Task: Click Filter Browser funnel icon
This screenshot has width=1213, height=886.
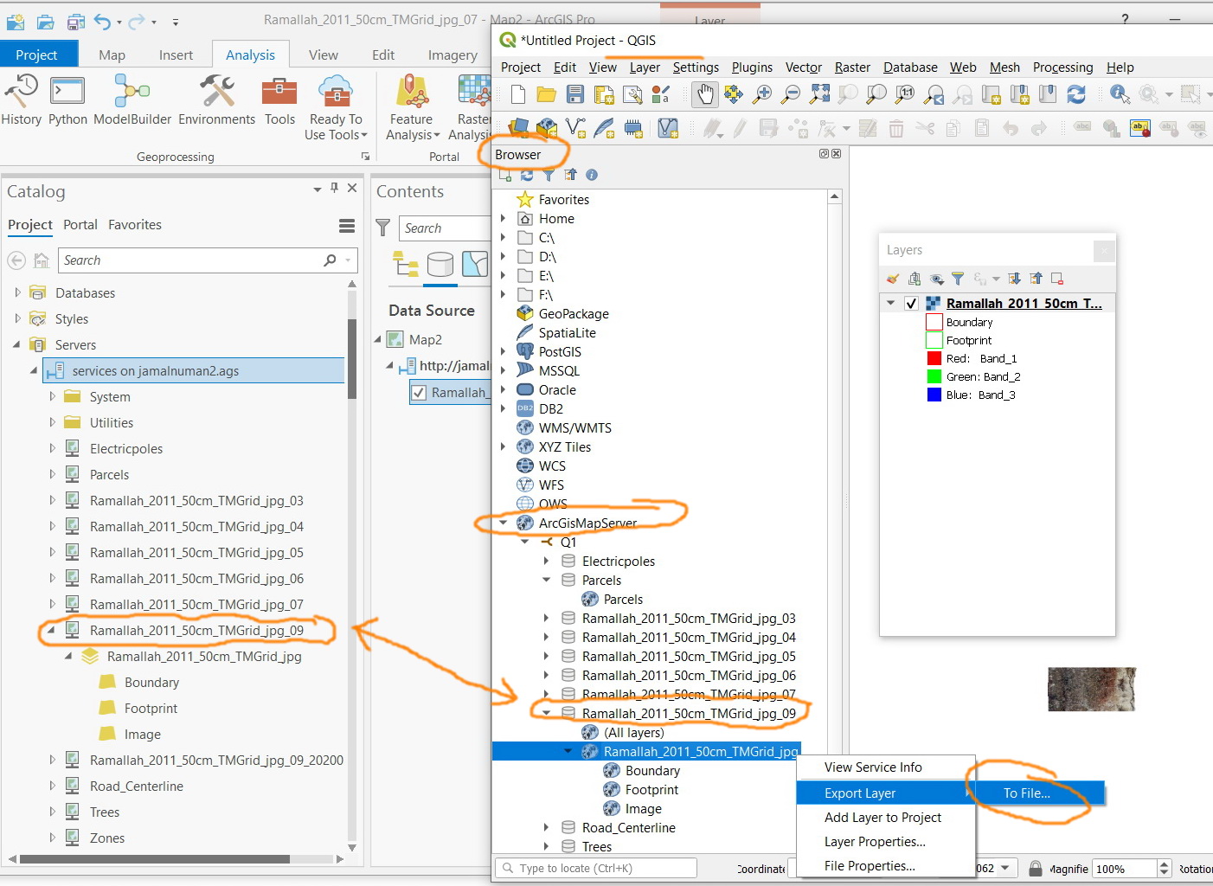Action: 549,175
